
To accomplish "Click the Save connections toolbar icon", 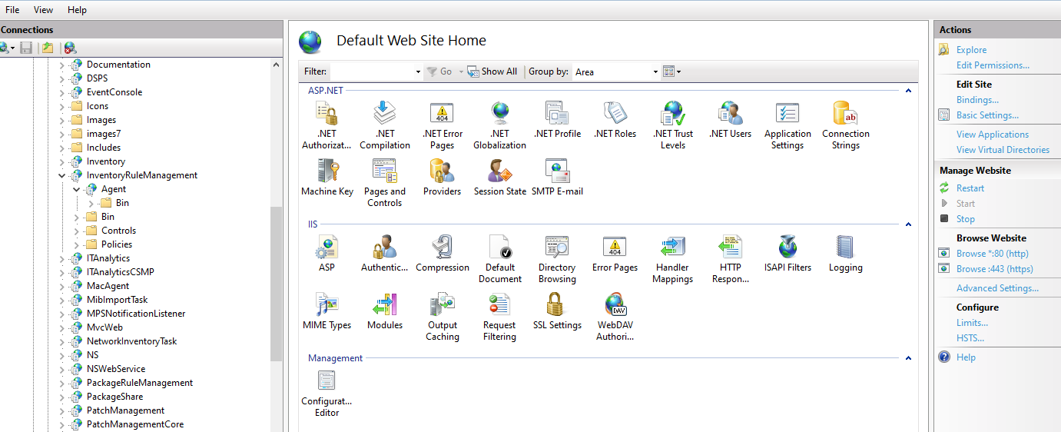I will [26, 48].
